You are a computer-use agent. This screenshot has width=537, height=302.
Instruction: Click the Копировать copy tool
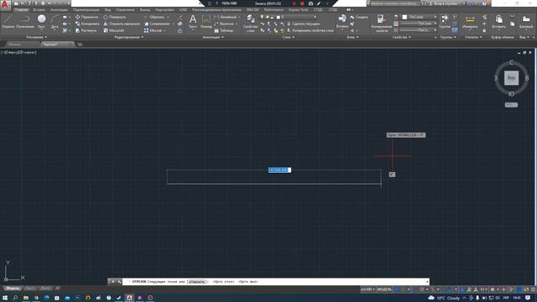click(87, 23)
